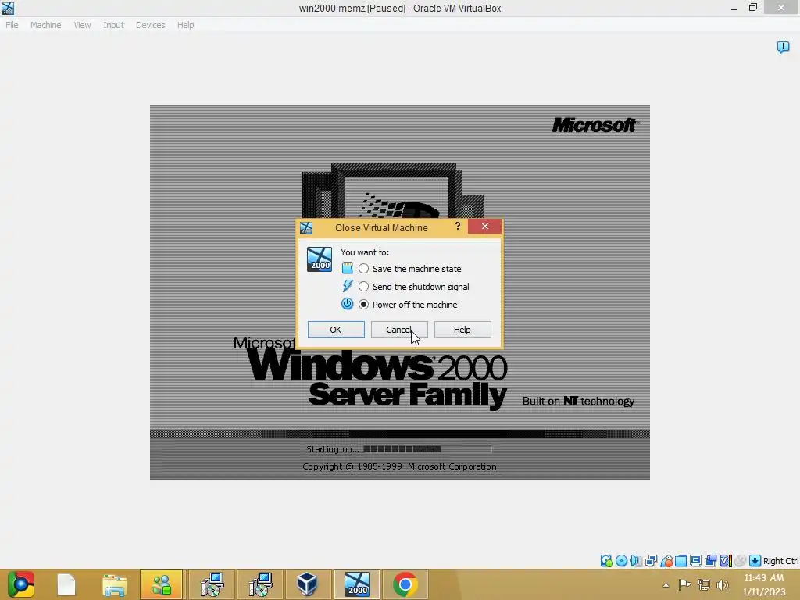Switch to win2000 VM taskbar button
Image resolution: width=800 pixels, height=600 pixels.
point(356,584)
